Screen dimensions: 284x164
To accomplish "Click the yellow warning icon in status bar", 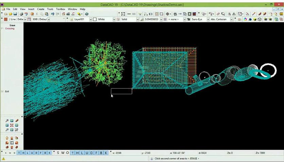I will pos(3,159).
